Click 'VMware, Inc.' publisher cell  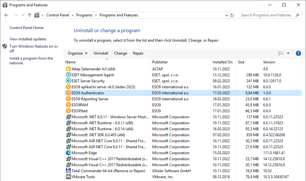163,177
